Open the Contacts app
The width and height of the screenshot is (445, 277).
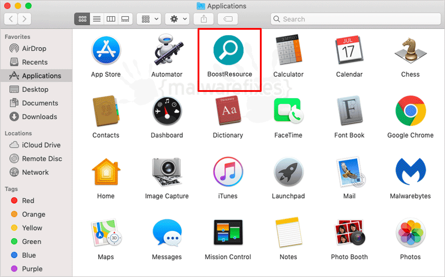click(106, 111)
